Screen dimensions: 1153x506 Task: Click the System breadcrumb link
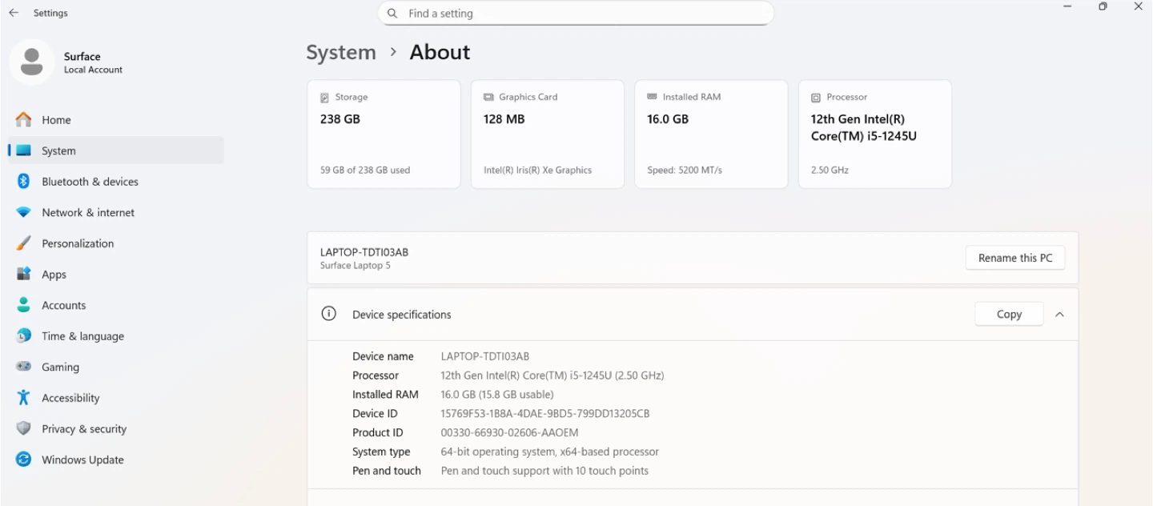pyautogui.click(x=341, y=52)
